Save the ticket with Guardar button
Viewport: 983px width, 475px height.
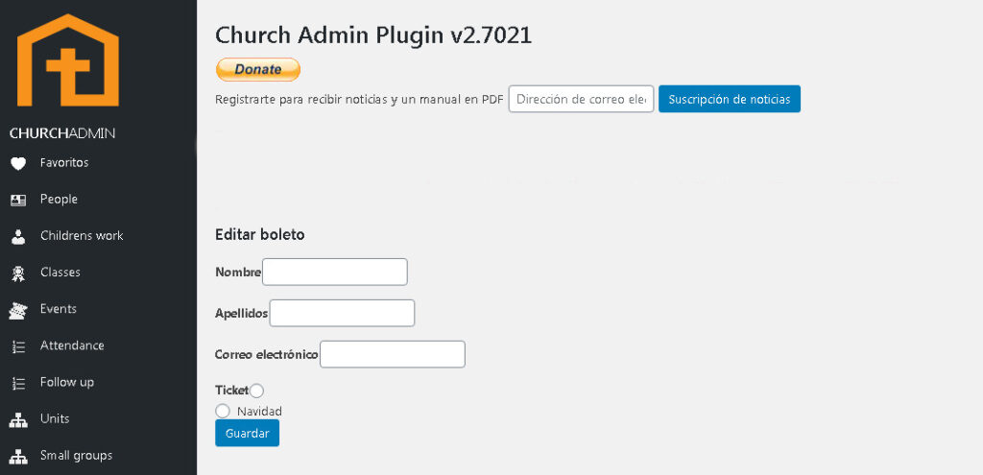point(247,434)
